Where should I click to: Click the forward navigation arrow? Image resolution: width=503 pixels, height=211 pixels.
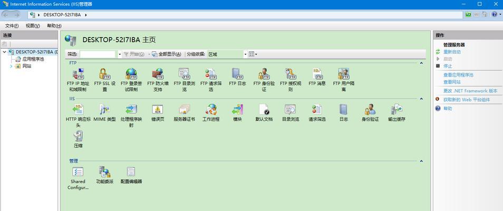point(16,15)
